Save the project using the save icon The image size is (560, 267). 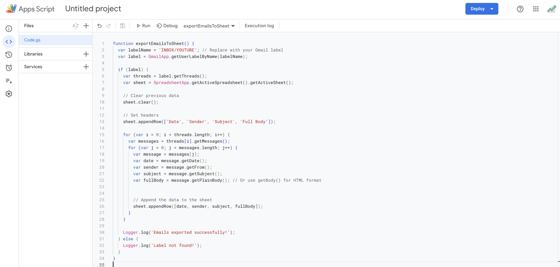(x=122, y=25)
